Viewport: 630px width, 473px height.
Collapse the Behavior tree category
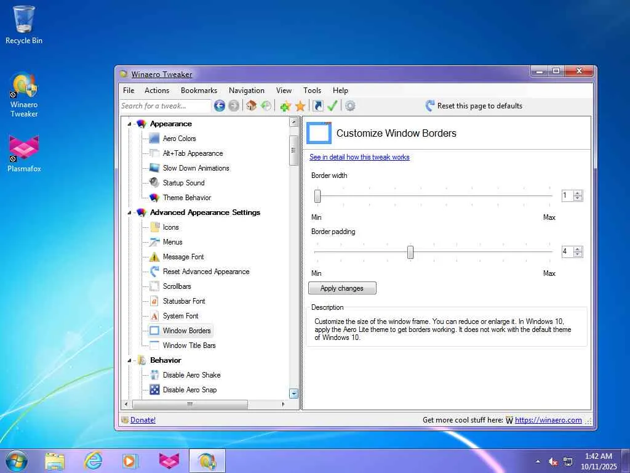pyautogui.click(x=129, y=360)
